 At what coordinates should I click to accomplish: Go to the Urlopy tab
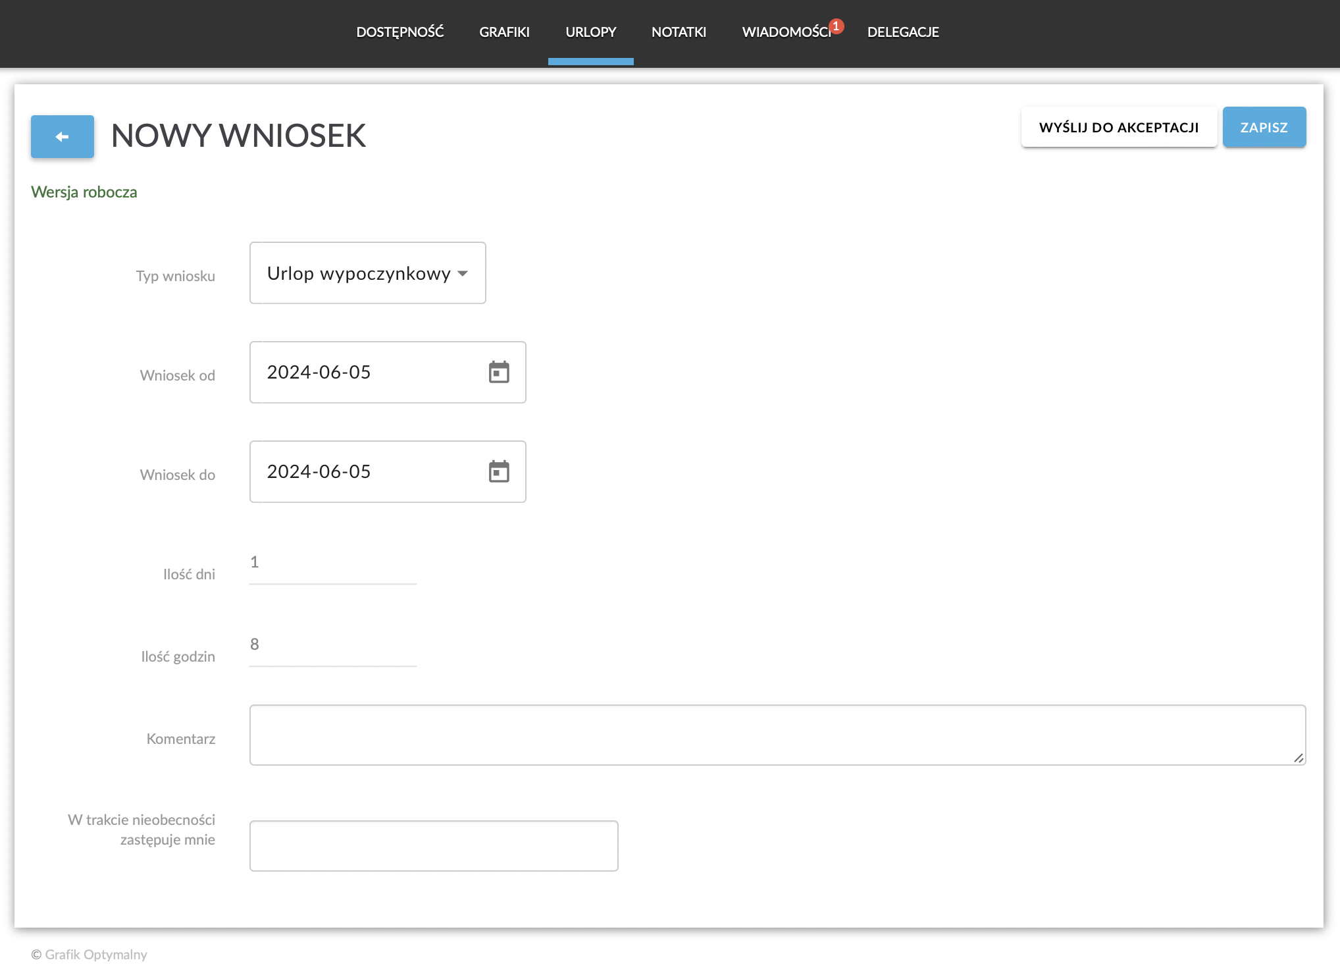[590, 32]
